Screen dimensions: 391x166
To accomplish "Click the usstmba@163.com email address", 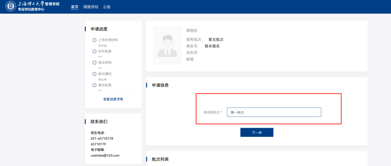I will coord(105,156).
